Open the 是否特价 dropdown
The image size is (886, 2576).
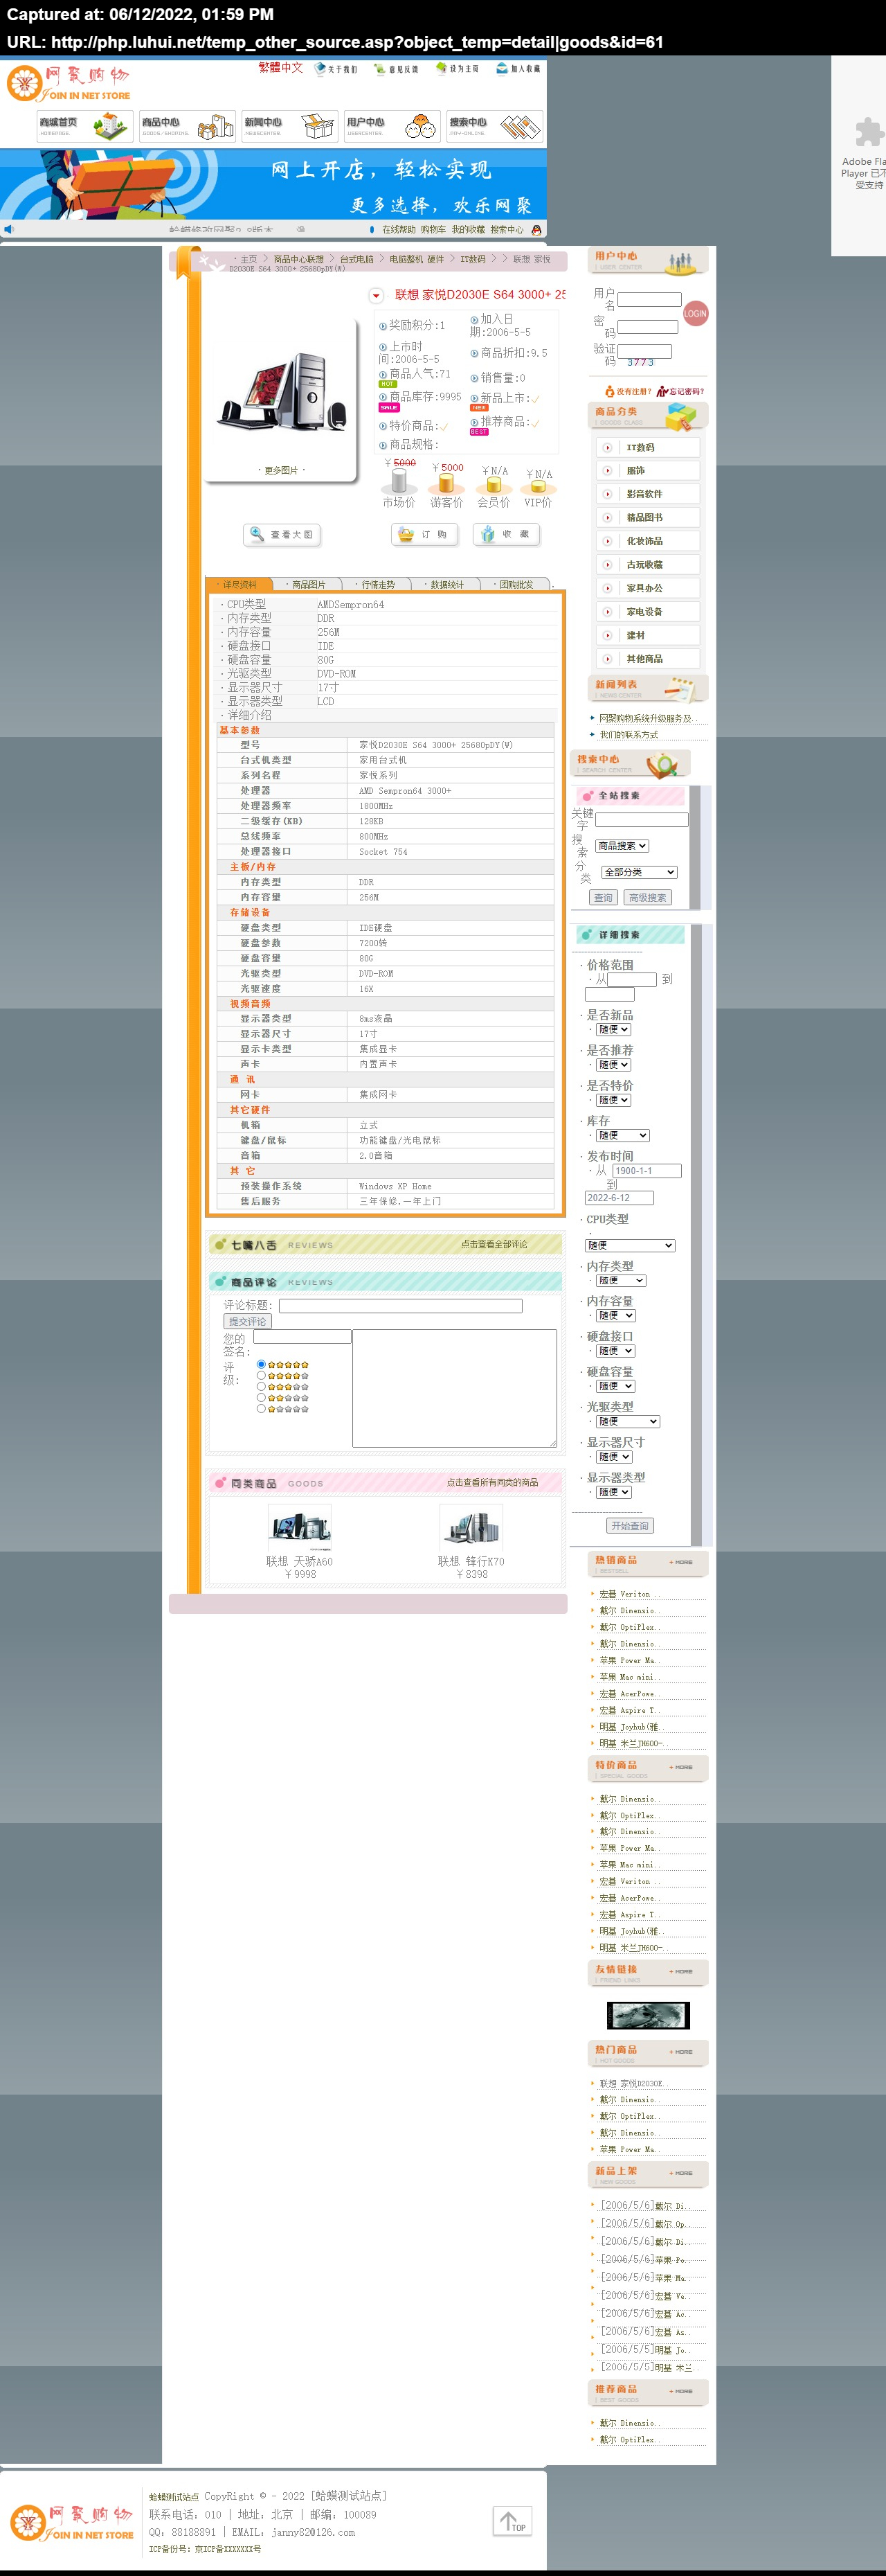(613, 1100)
